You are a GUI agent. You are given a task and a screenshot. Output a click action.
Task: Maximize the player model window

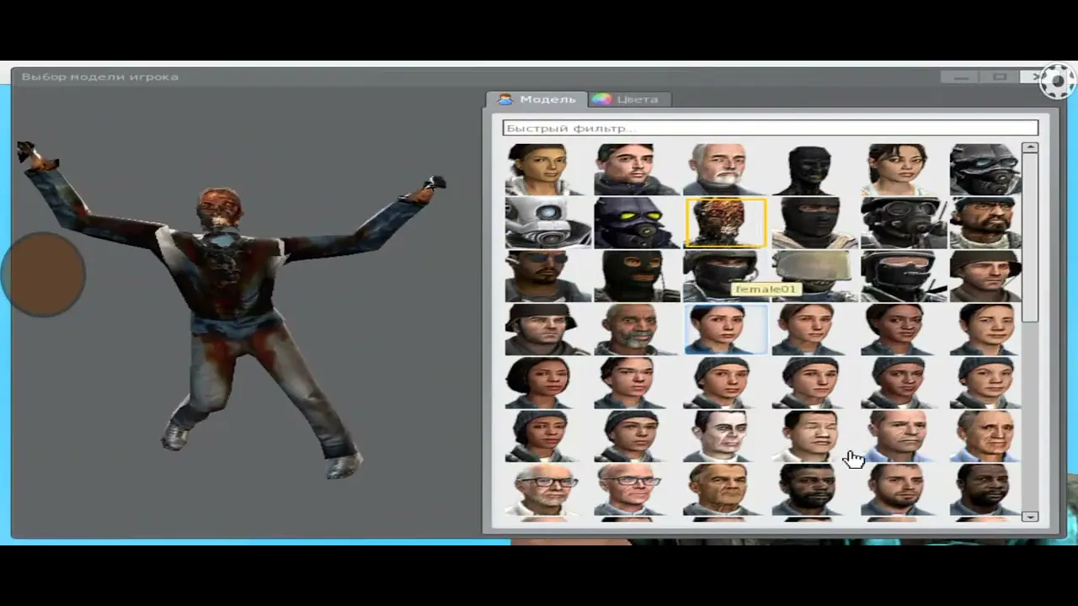tap(1000, 77)
